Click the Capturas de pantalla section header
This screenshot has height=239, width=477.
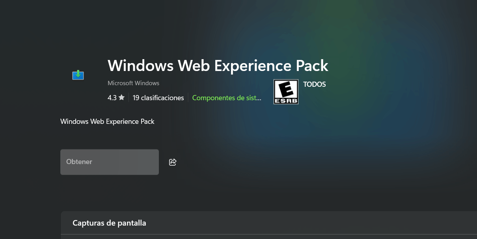[109, 223]
